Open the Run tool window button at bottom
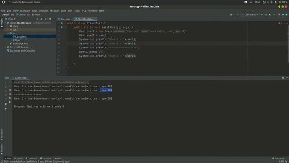Screen dimensions: 289x163 8,158
